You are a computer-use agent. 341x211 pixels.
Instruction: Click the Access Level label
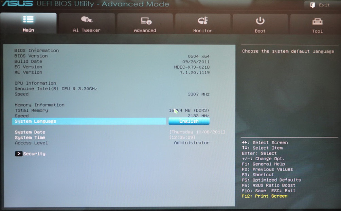(x=31, y=143)
